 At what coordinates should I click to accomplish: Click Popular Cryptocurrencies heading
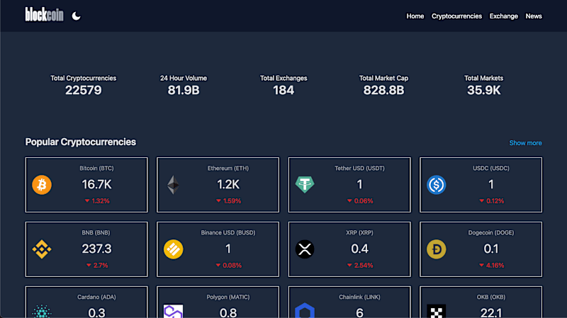click(81, 142)
